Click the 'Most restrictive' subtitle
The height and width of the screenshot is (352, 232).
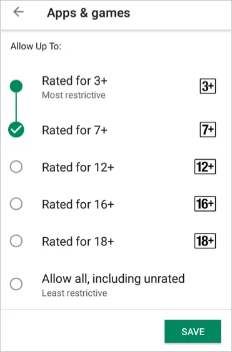click(74, 95)
